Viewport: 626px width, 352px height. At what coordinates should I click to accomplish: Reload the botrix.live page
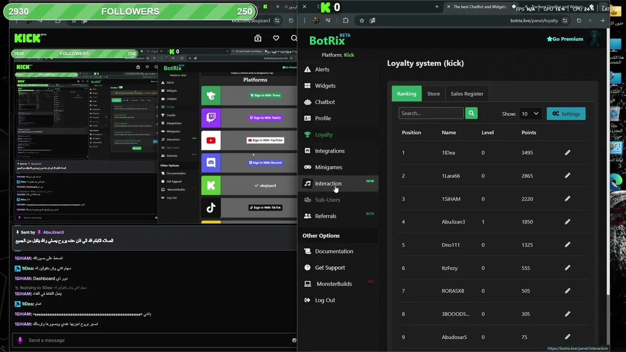(579, 21)
